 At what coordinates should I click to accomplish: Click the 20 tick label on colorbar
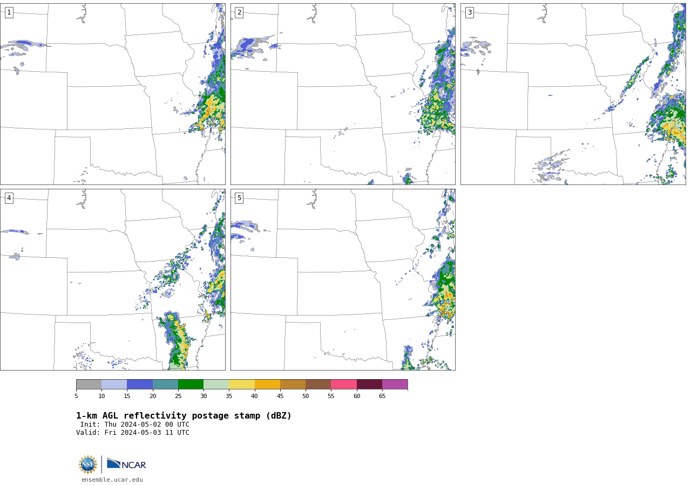(x=153, y=396)
